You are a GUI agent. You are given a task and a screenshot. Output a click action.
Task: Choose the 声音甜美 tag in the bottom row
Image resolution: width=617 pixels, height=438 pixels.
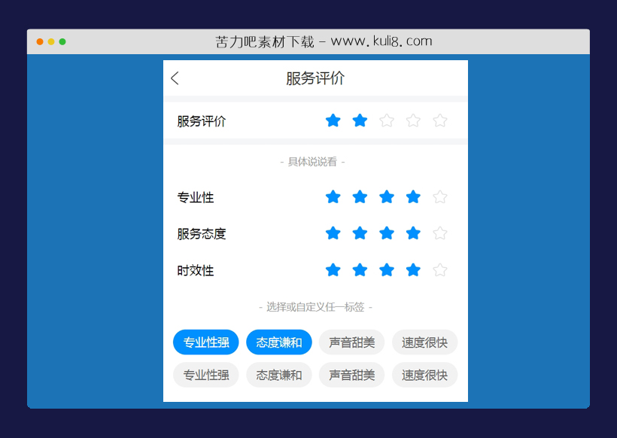(351, 375)
